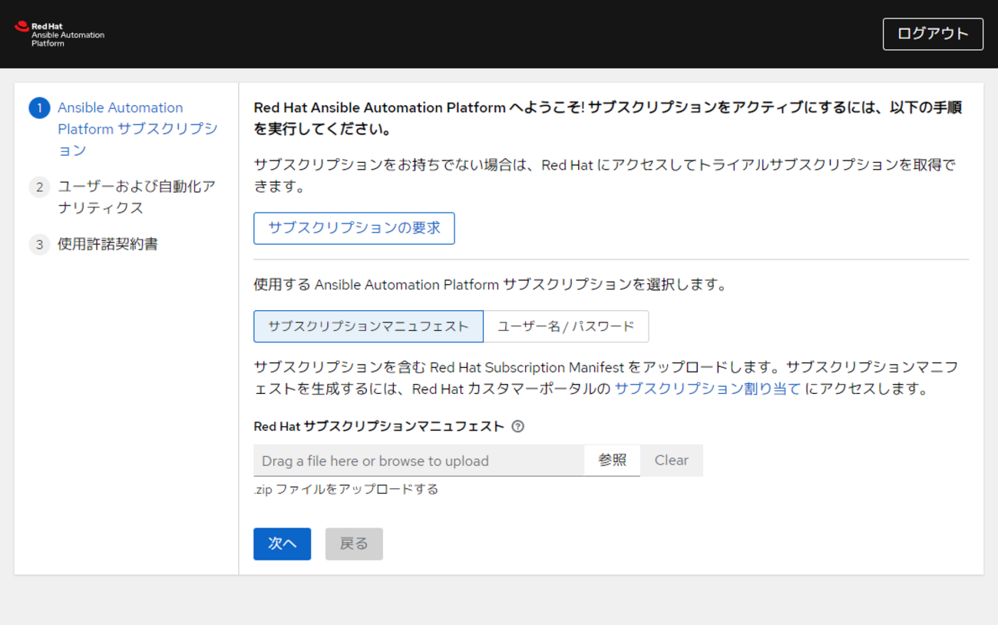Click the 戻る button
The height and width of the screenshot is (625, 998).
point(354,544)
